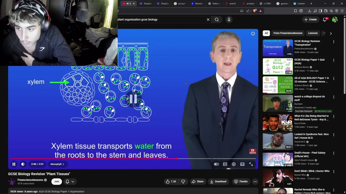The height and width of the screenshot is (194, 346).
Task: Open the Leo AI sparkle icon
Action: pyautogui.click(x=331, y=11)
